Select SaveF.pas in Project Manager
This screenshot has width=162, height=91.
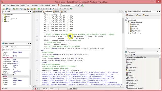(135, 29)
